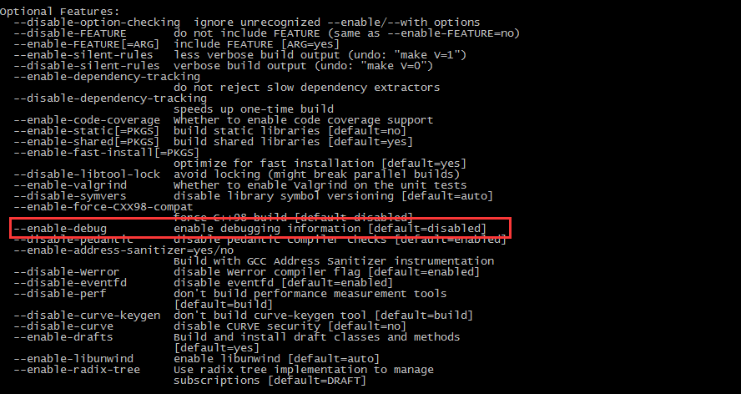This screenshot has height=394, width=741.
Task: Click the --enable-address-sanitizer=yes/no option
Action: pyautogui.click(x=123, y=250)
